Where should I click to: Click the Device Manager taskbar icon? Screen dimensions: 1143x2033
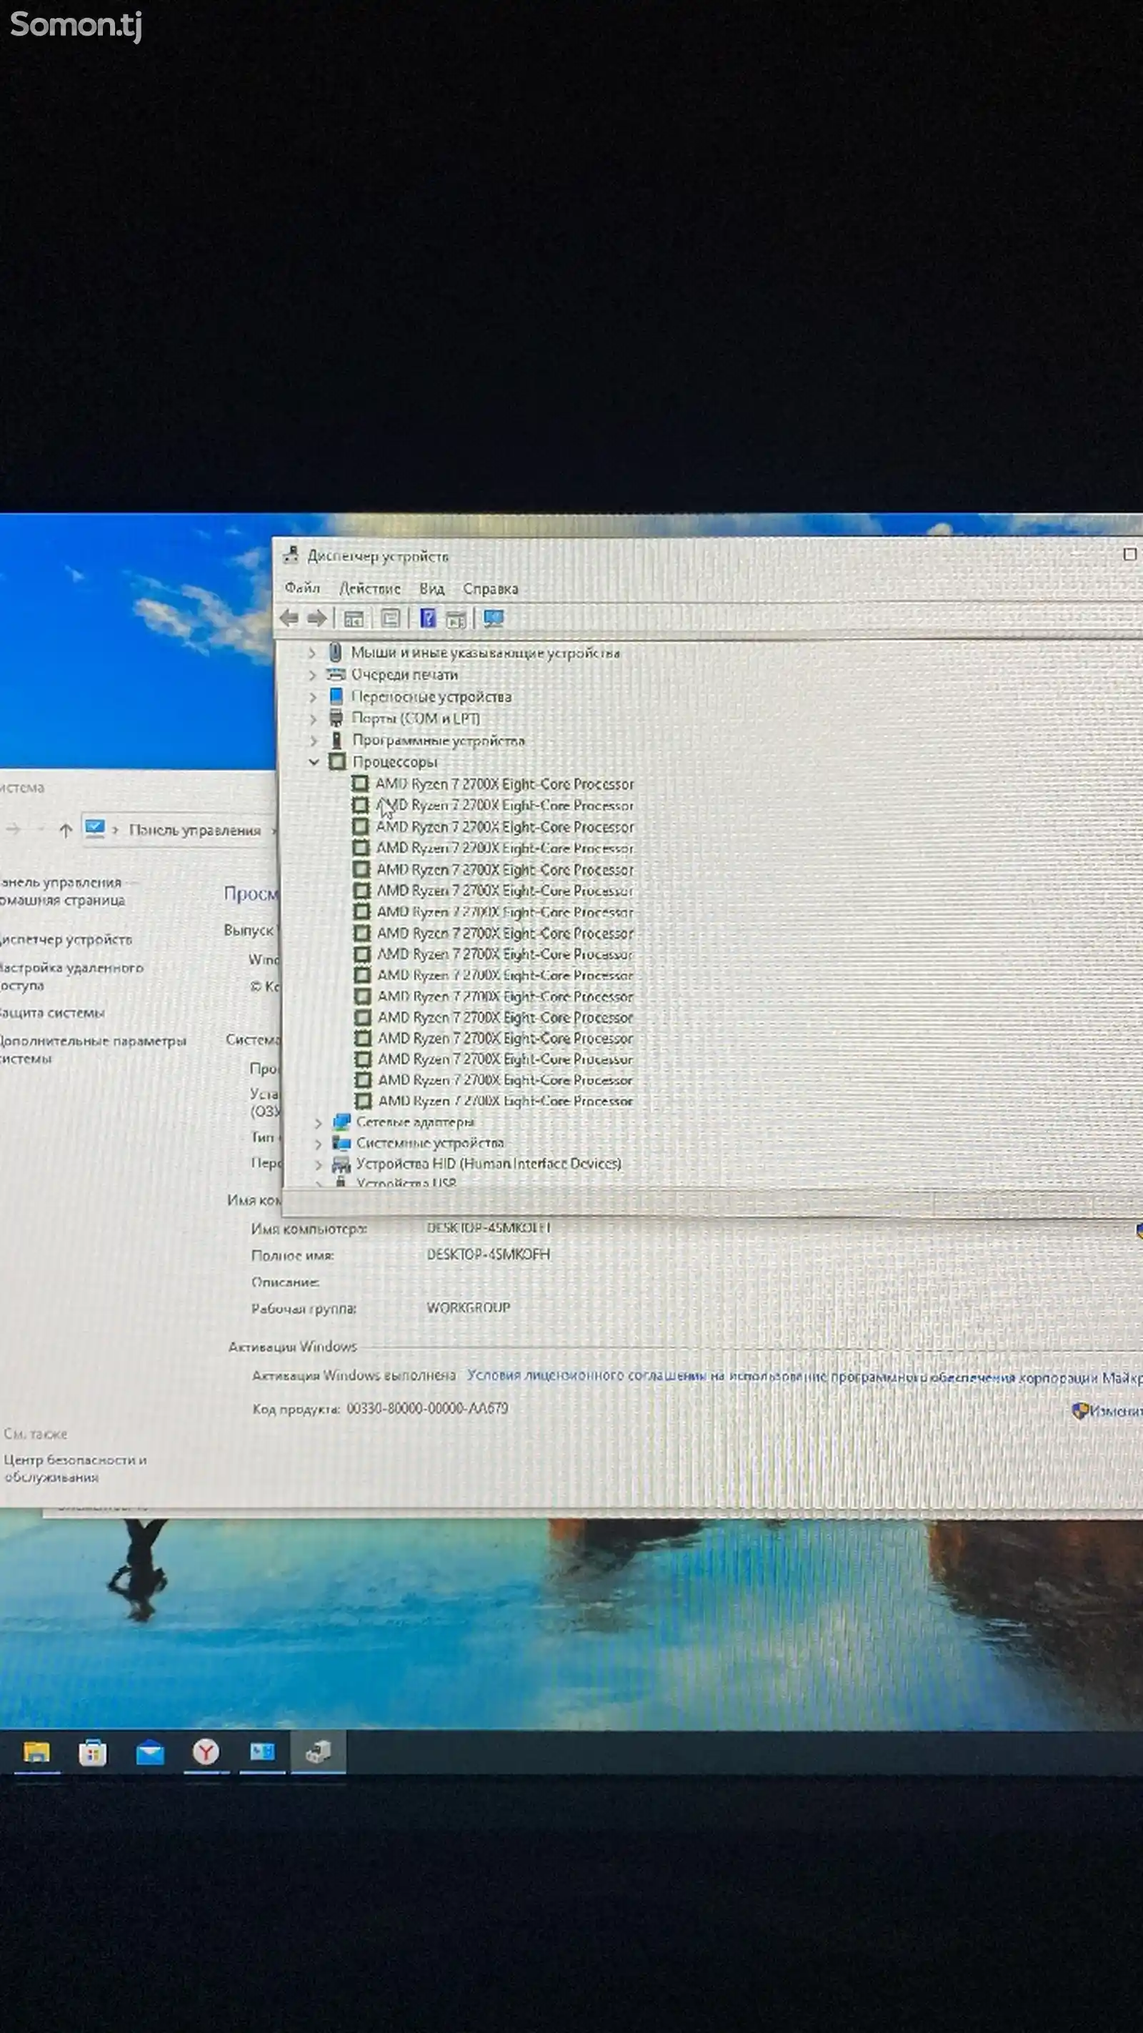click(319, 1752)
